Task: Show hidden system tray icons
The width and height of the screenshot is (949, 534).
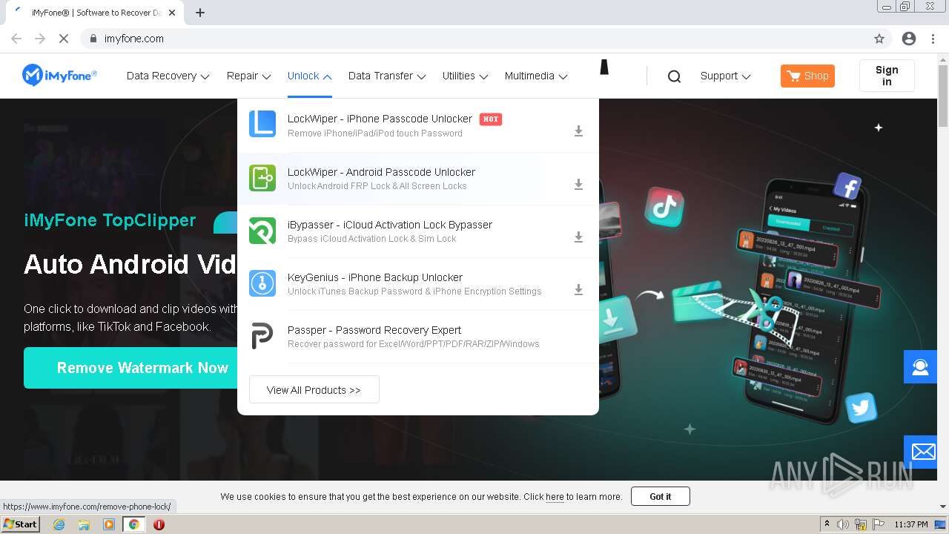Action: click(827, 524)
